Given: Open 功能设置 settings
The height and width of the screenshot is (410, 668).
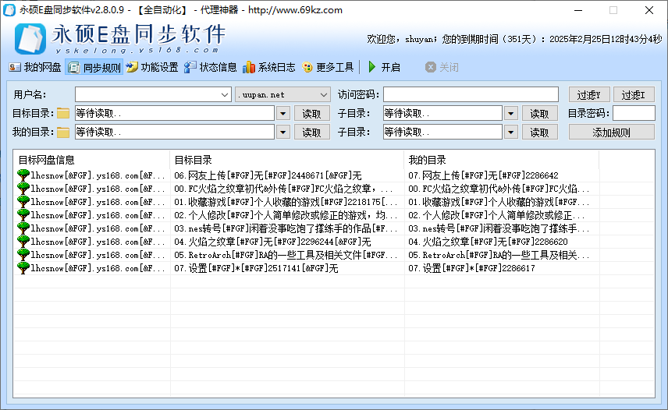Looking at the screenshot, I should (152, 67).
